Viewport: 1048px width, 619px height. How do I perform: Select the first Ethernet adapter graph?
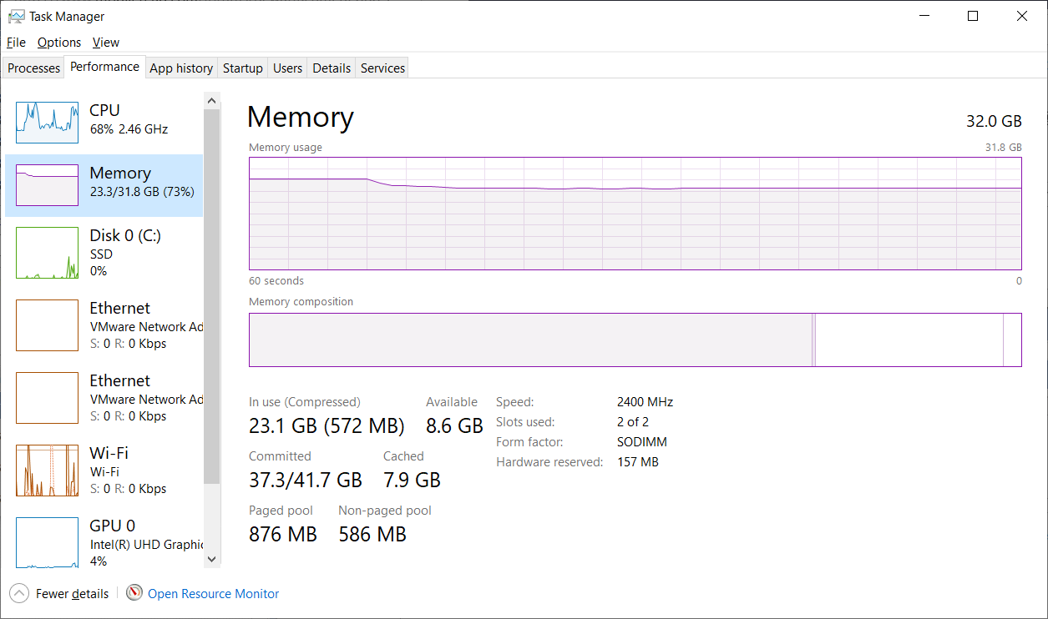pyautogui.click(x=47, y=325)
